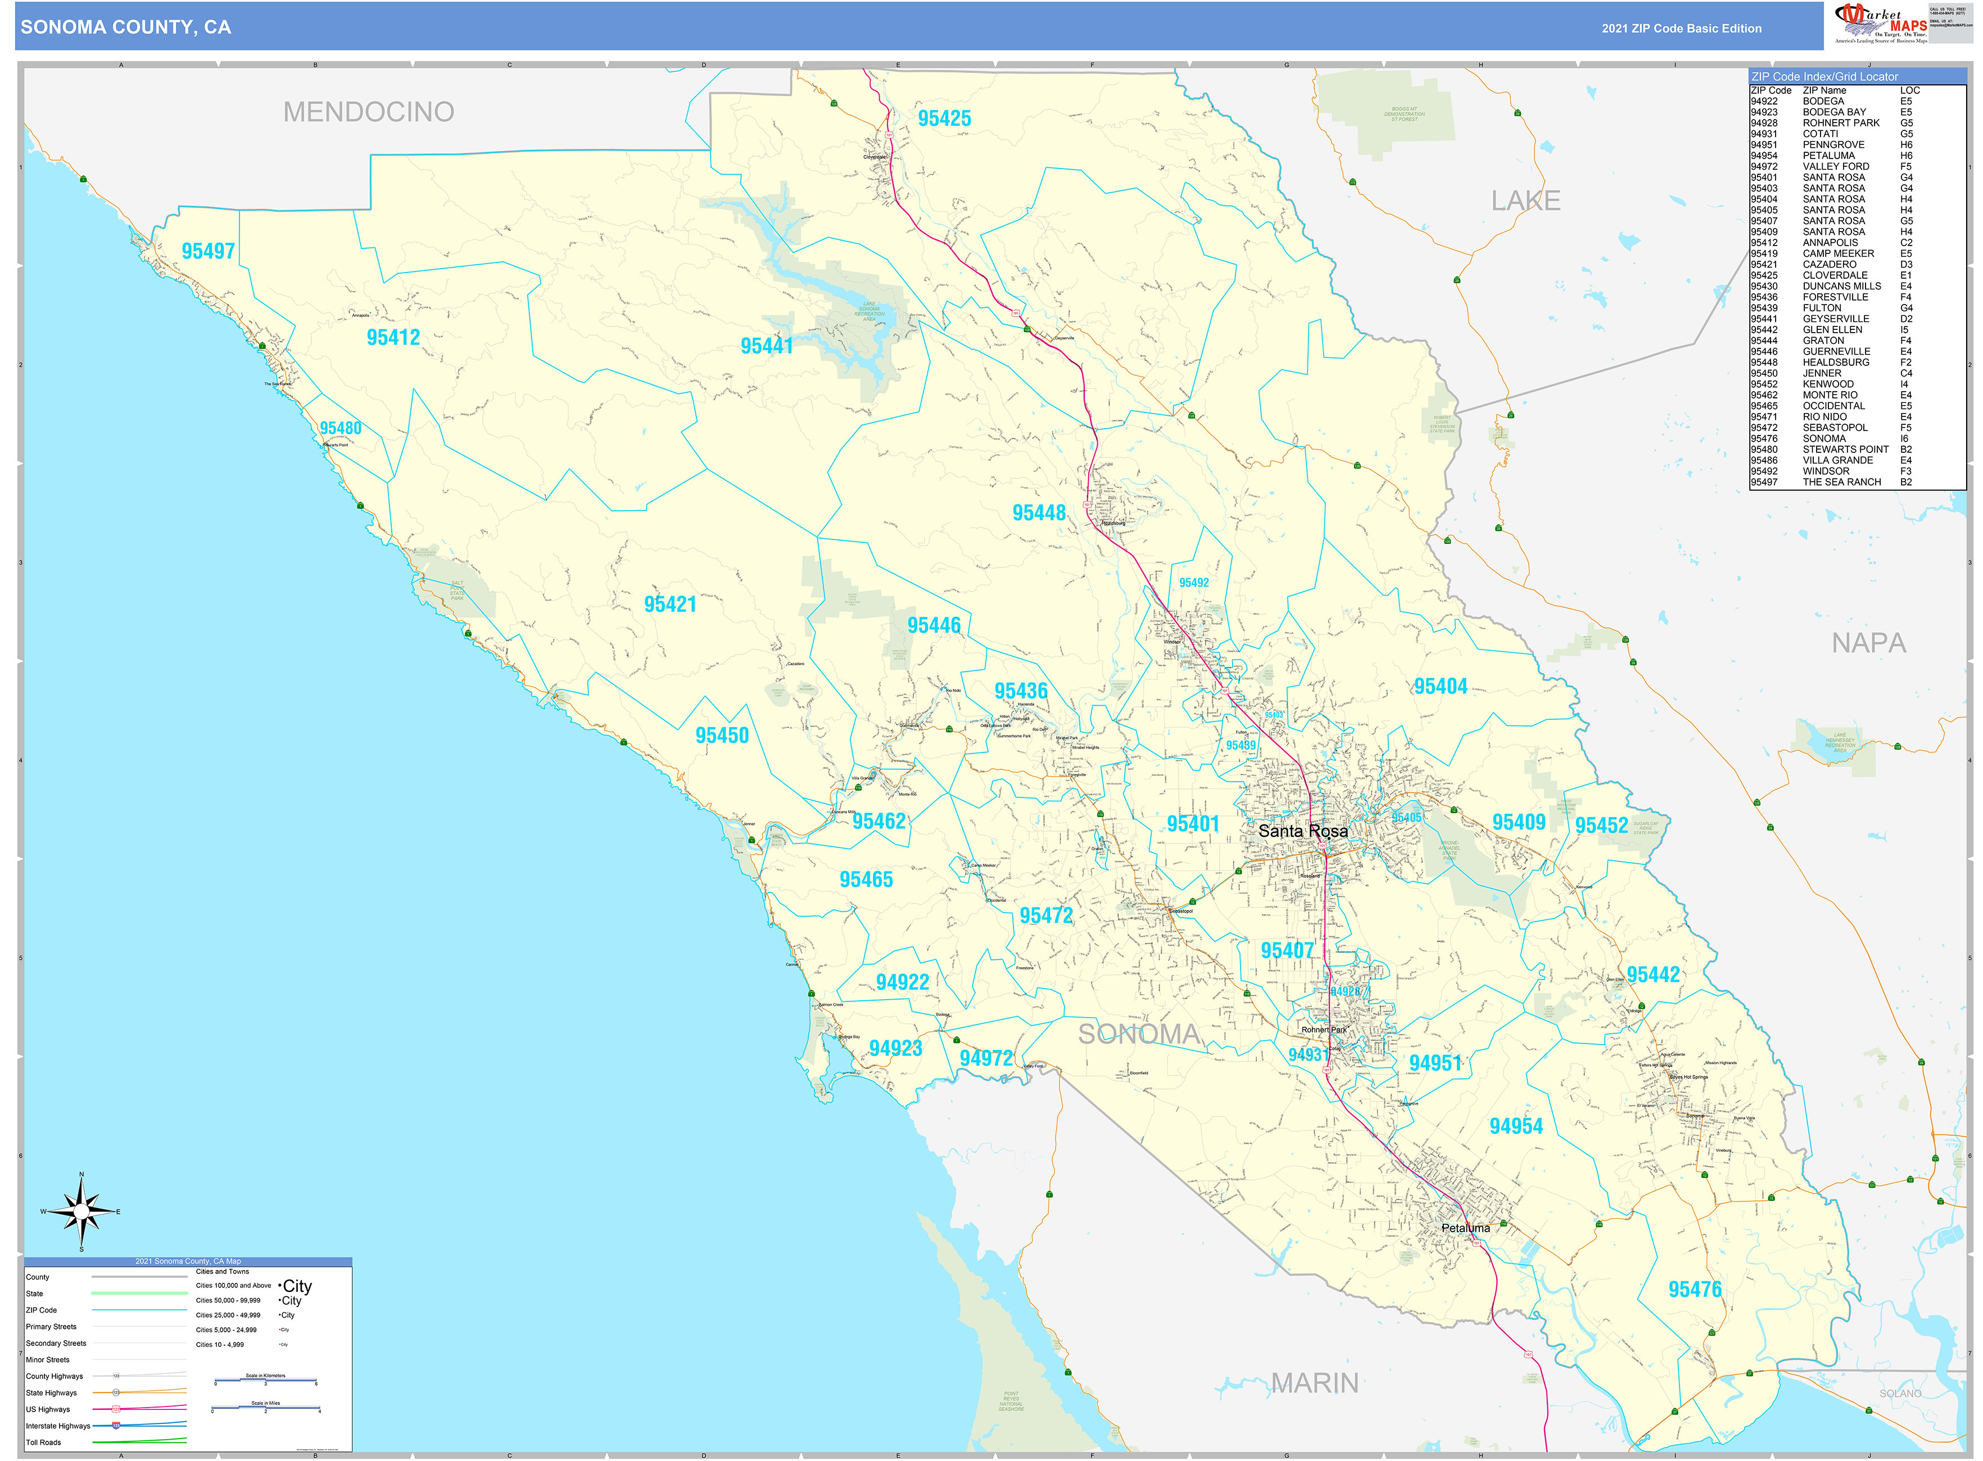Click the Scale in Miles bar
Viewport: 1983px width, 1461px height.
coord(265,1408)
